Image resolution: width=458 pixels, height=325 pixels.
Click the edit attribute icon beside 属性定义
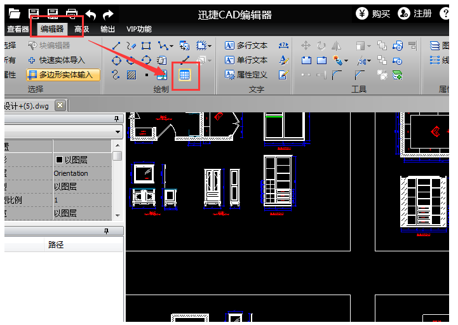click(283, 75)
